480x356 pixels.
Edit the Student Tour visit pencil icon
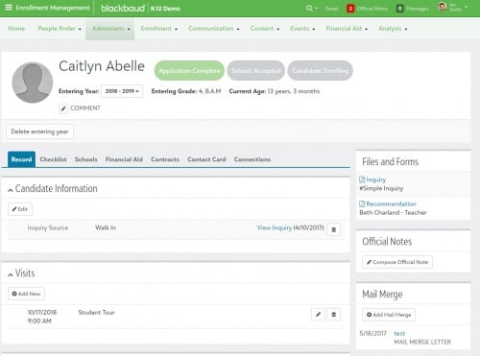pyautogui.click(x=318, y=315)
